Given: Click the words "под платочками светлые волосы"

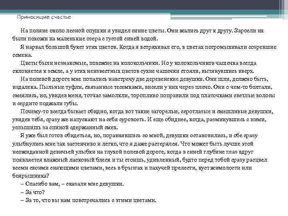Looking at the screenshot, I should (x=232, y=95).
